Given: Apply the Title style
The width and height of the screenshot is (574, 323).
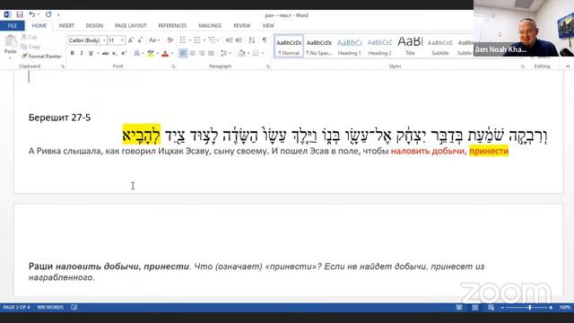Looking at the screenshot, I should coord(410,47).
